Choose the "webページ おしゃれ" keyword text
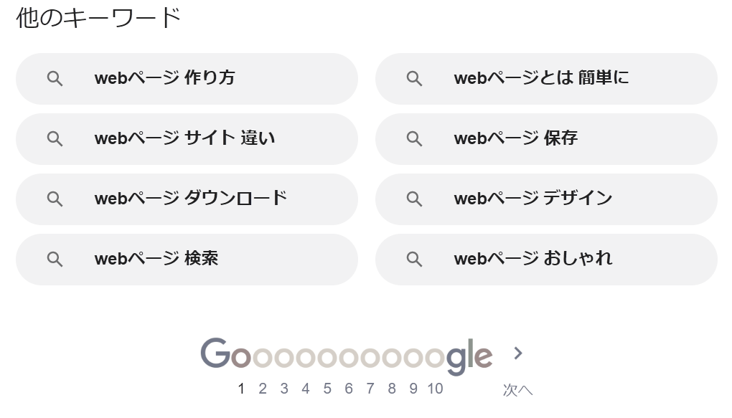This screenshot has height=418, width=732. coord(532,259)
